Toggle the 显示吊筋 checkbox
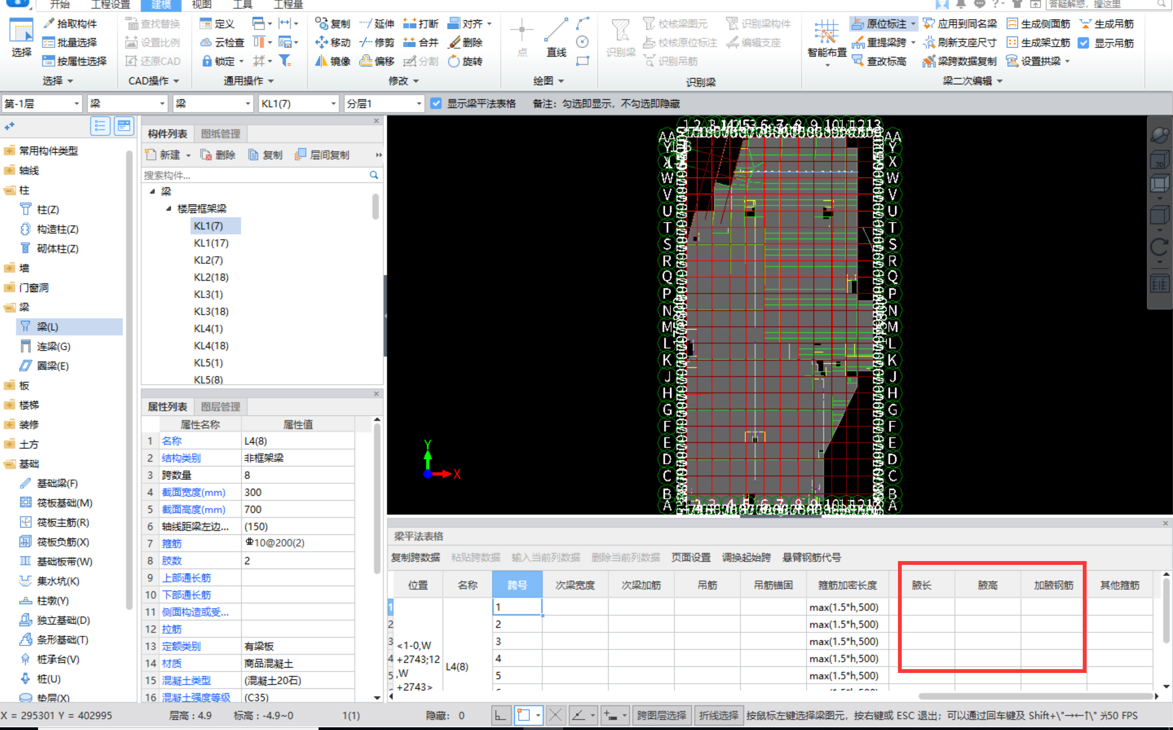Screen dimensions: 1173x730 1083,43
